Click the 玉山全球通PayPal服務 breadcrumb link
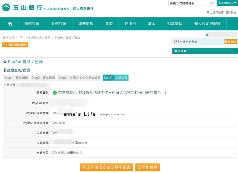The width and height of the screenshot is (238, 173). pos(35,38)
